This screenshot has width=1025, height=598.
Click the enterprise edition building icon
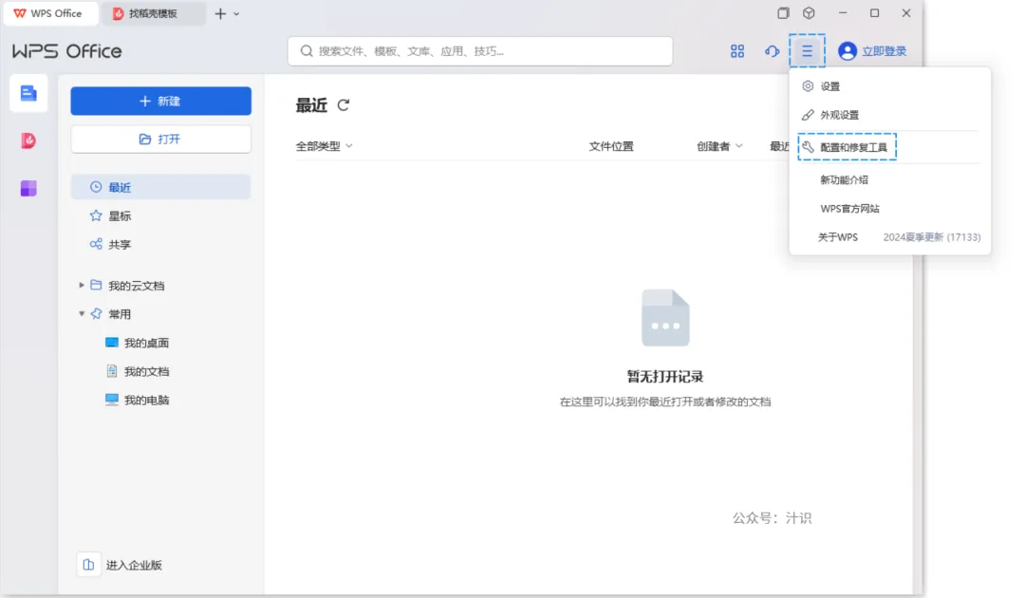click(x=88, y=565)
